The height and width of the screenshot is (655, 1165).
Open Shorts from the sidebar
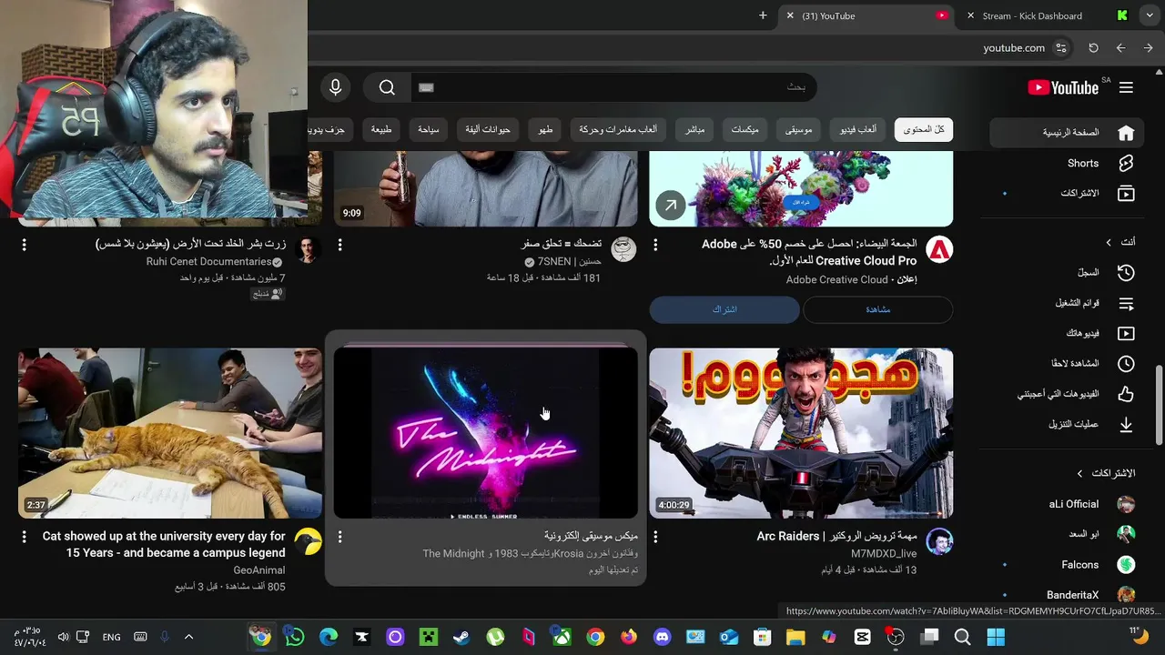coord(1066,163)
